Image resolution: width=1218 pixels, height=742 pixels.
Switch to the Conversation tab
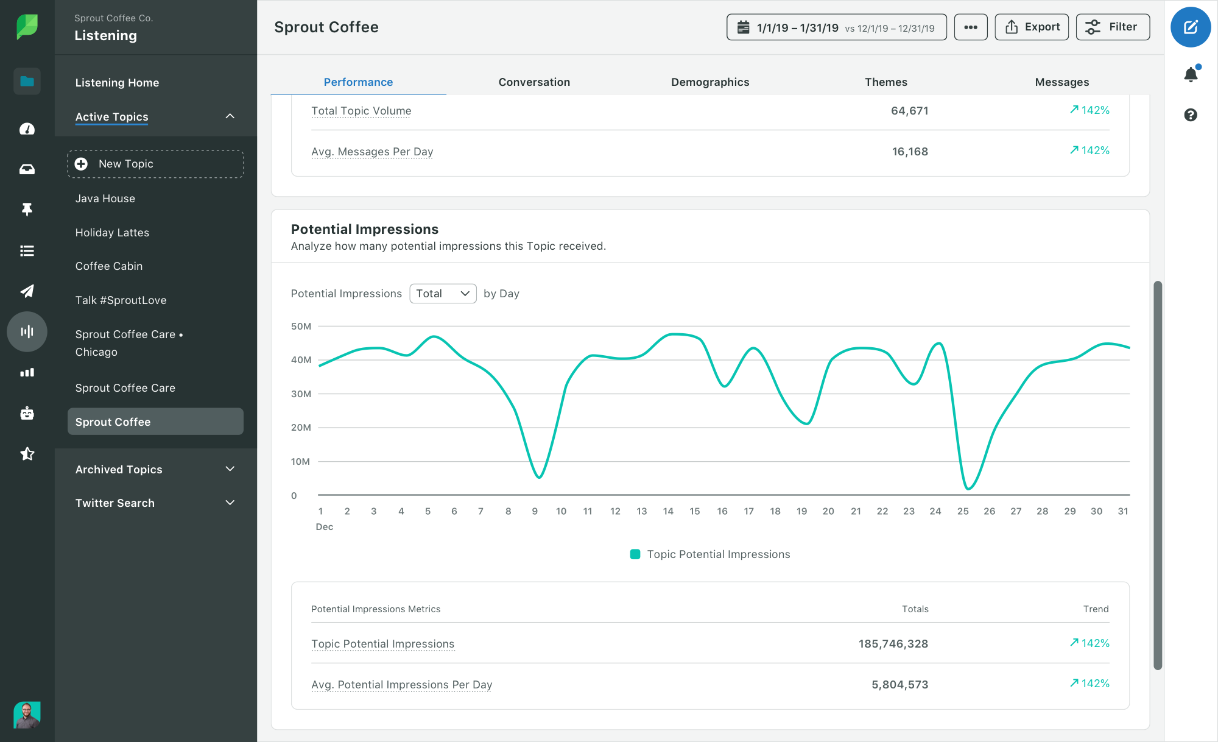(x=534, y=82)
